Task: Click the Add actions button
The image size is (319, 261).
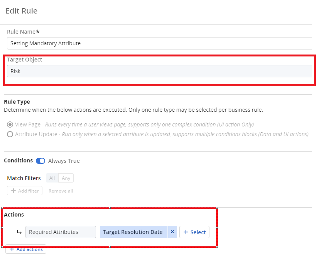Action: pos(26,249)
